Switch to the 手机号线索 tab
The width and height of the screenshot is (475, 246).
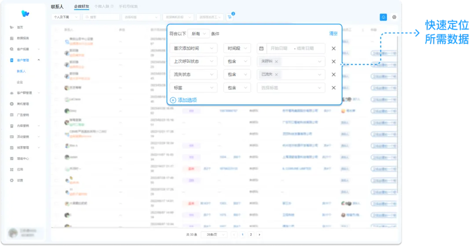(x=128, y=7)
